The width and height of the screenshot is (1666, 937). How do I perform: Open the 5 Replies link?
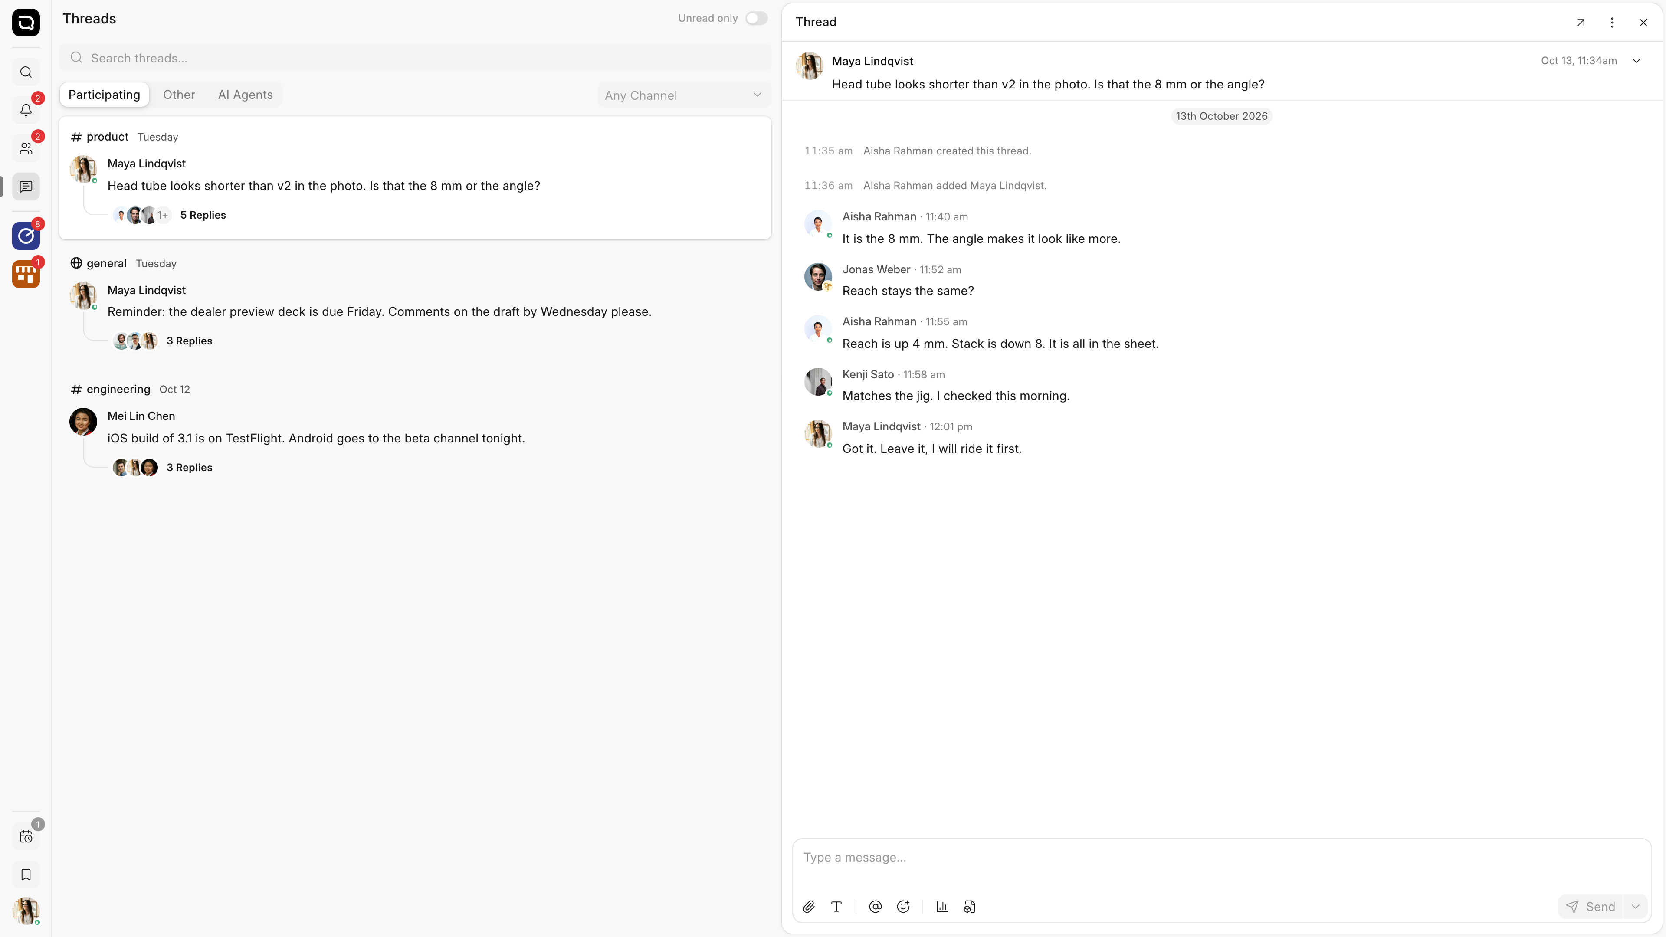tap(203, 215)
